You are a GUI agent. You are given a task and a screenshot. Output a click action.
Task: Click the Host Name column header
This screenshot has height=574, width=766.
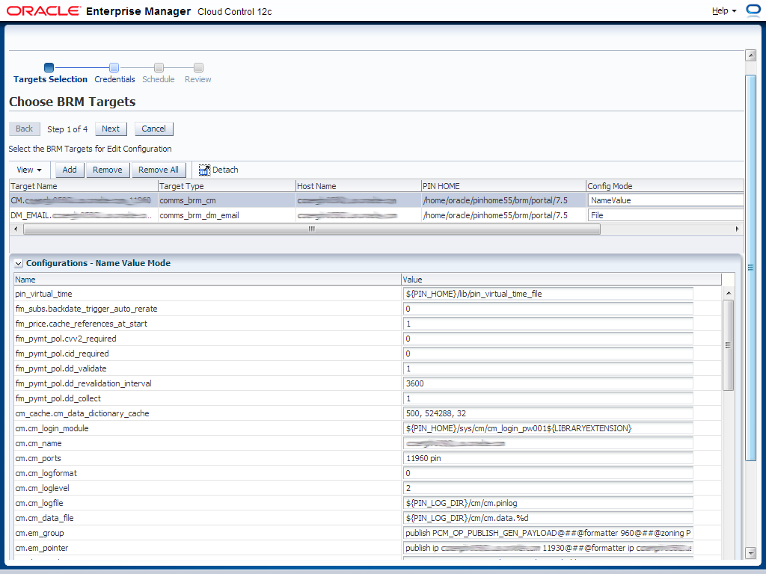[x=358, y=186]
